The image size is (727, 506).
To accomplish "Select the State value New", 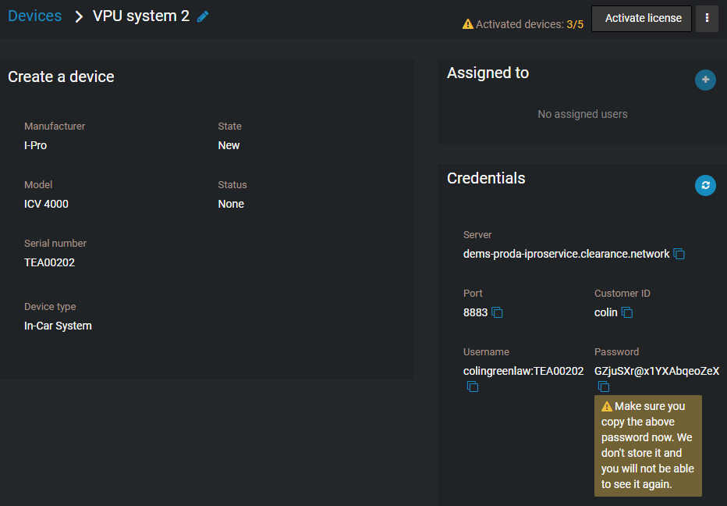I will [229, 145].
